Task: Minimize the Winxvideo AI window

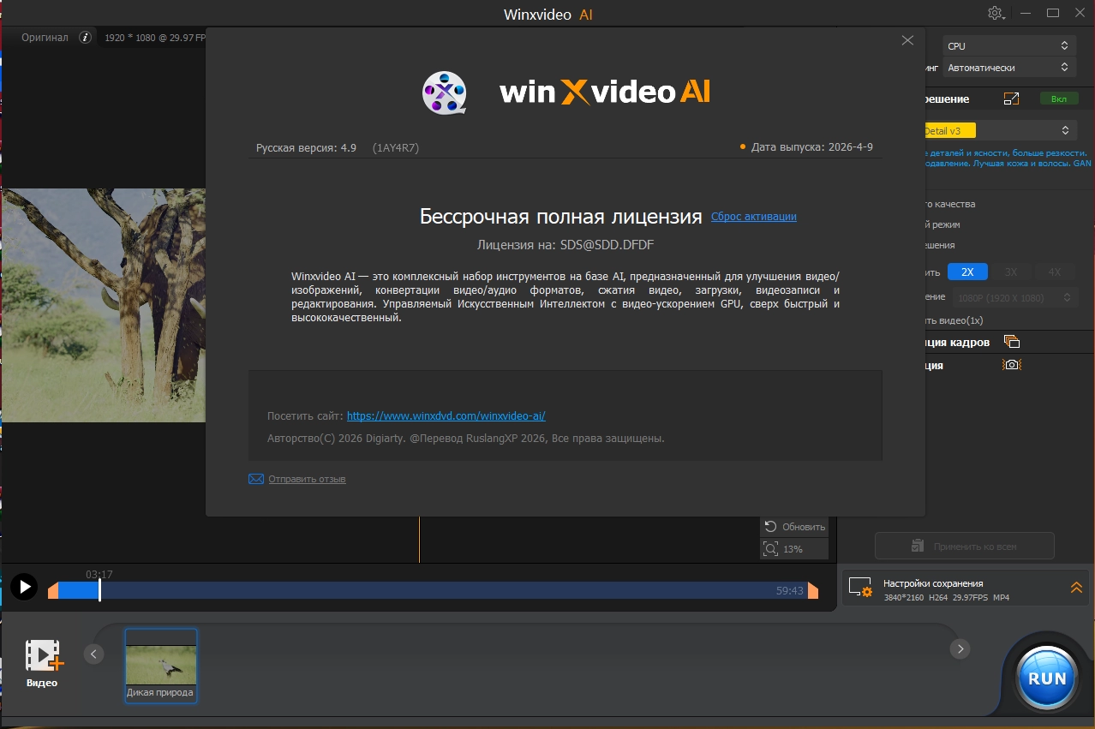Action: [1027, 13]
